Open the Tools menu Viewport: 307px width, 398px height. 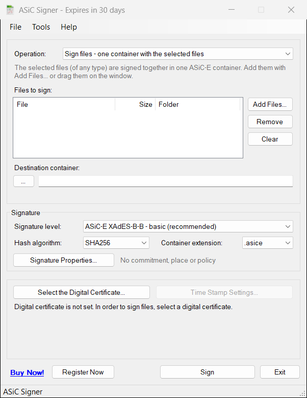[41, 27]
